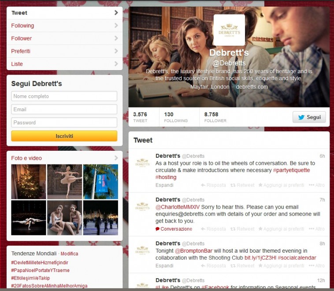Click Risposta reply icon on 8h tweet

point(213,265)
